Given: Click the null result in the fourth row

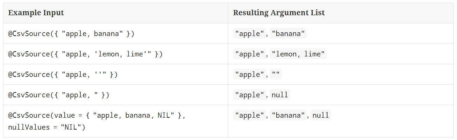Looking at the screenshot, I should pyautogui.click(x=280, y=95).
